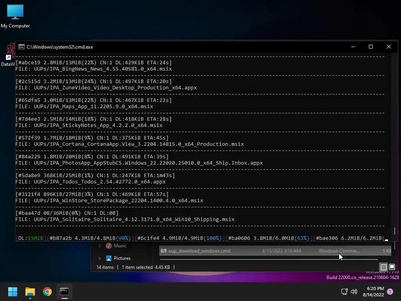Expand the Music folder in Explorer
The width and height of the screenshot is (401, 301).
99,246
